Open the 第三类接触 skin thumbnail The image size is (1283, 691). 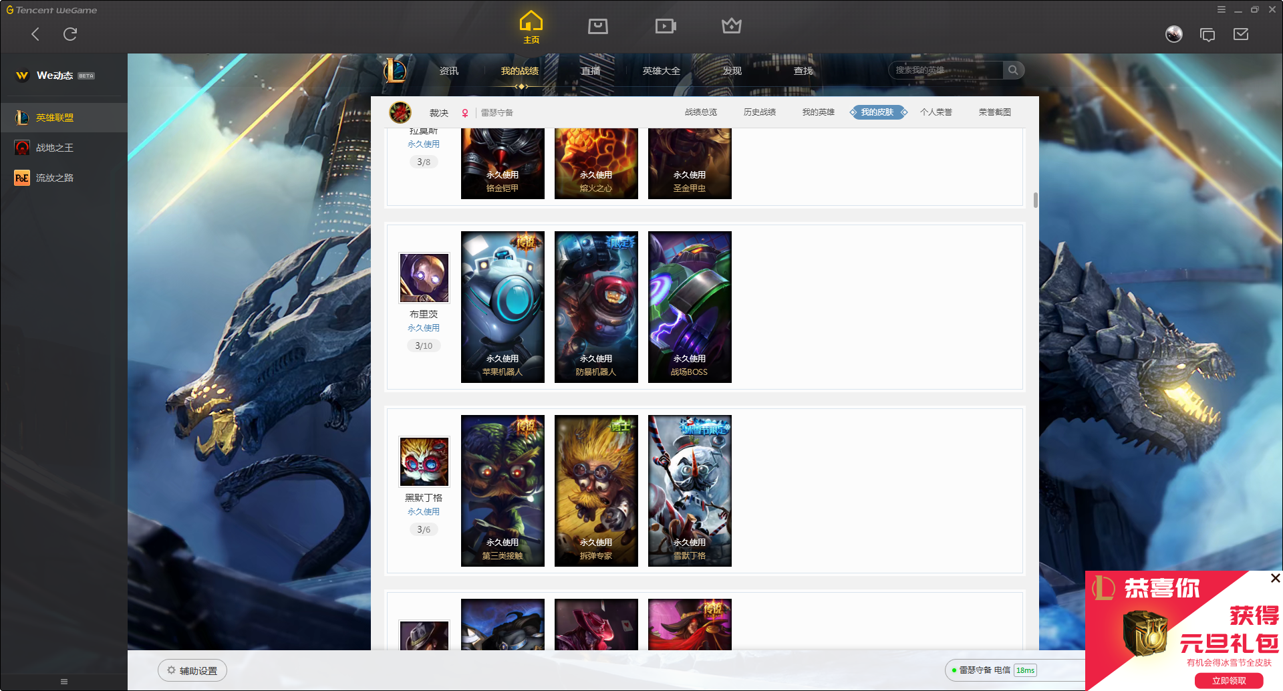pyautogui.click(x=503, y=491)
